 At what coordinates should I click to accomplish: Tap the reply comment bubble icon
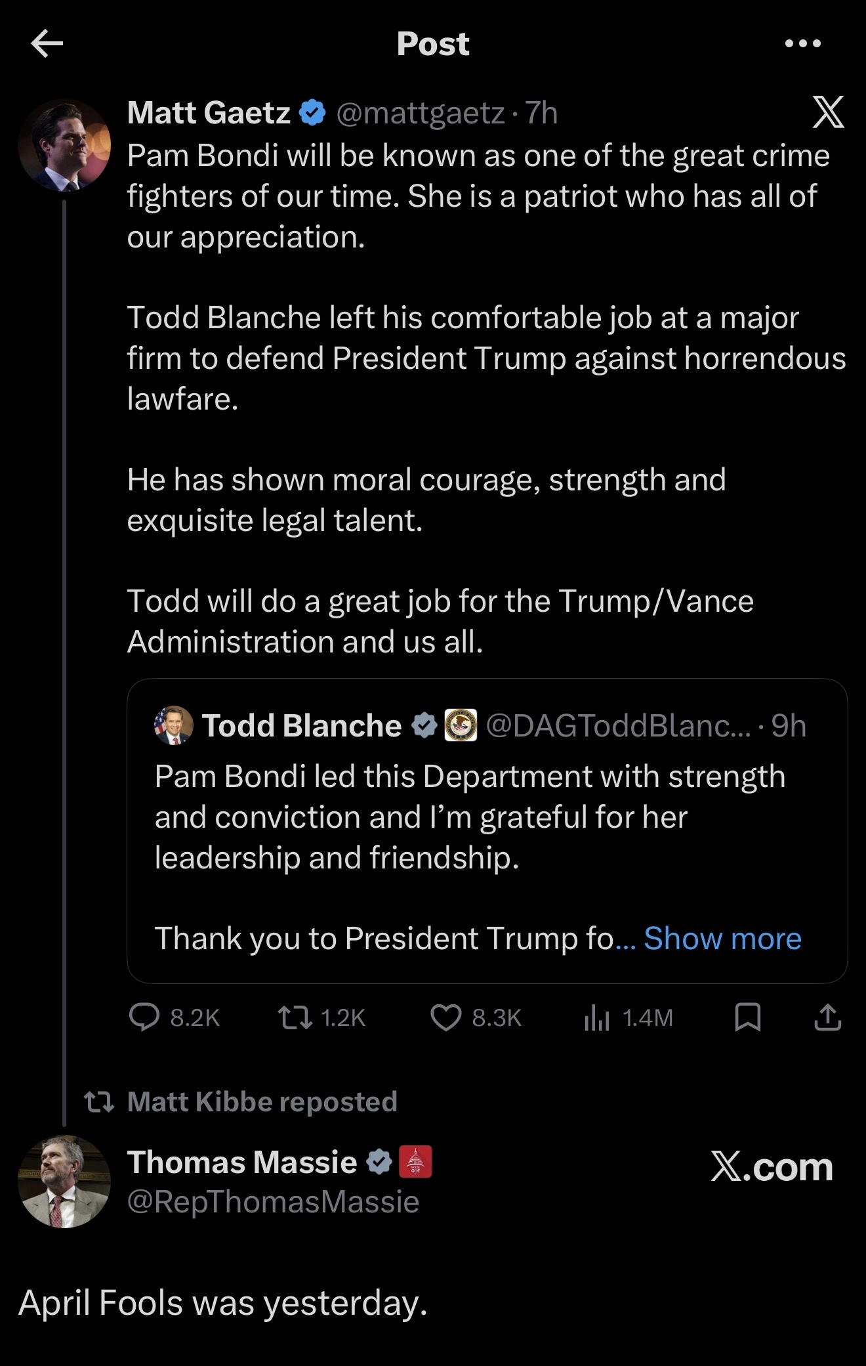point(144,1017)
